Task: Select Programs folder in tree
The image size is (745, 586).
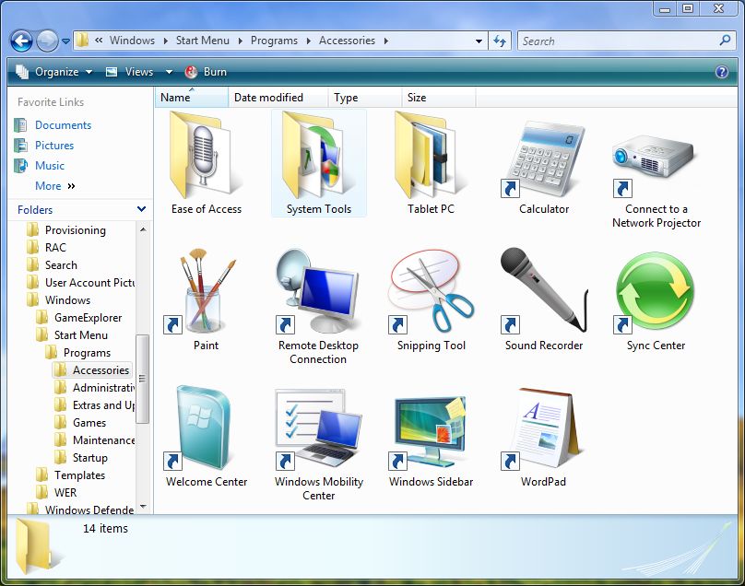Action: pyautogui.click(x=78, y=353)
